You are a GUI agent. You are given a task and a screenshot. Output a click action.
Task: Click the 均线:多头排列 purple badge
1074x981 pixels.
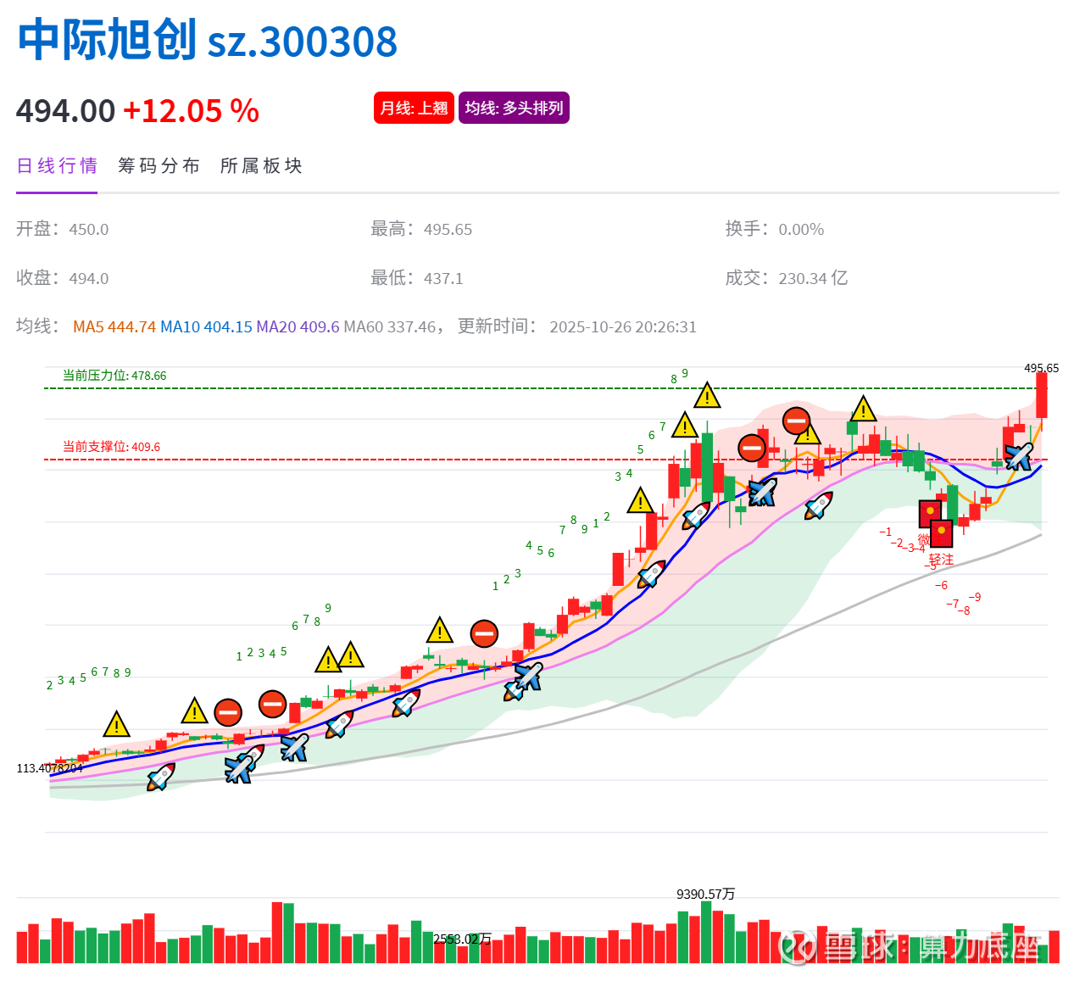pos(514,108)
